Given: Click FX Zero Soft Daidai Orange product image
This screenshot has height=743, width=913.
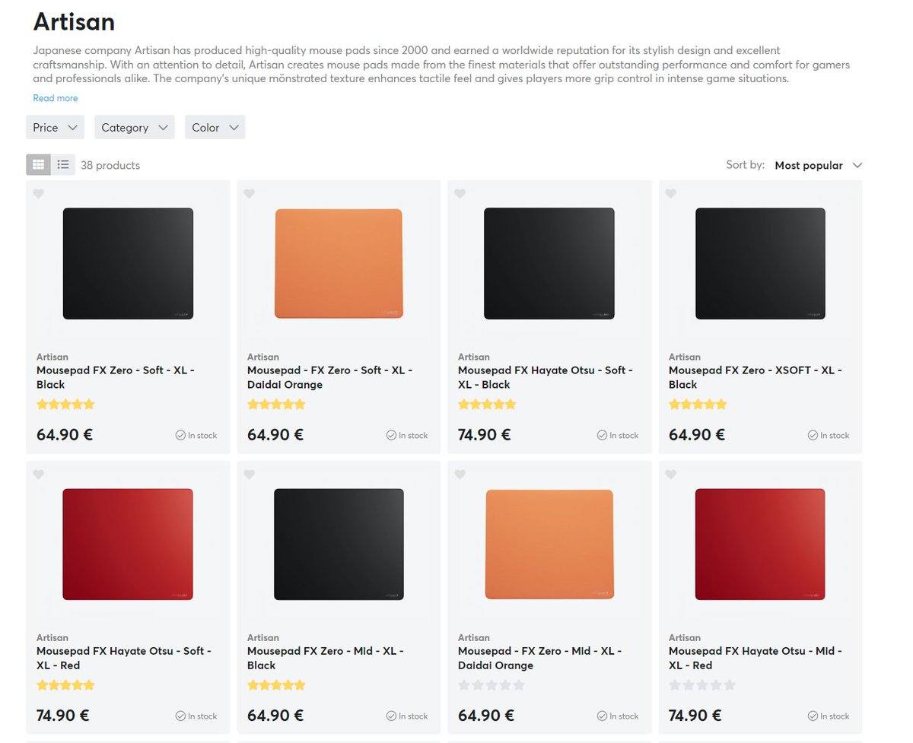Looking at the screenshot, I should tap(339, 263).
